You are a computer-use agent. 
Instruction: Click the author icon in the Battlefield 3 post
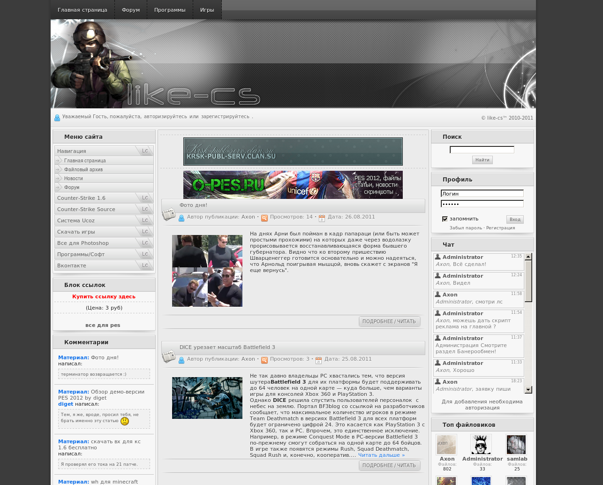[x=181, y=360]
